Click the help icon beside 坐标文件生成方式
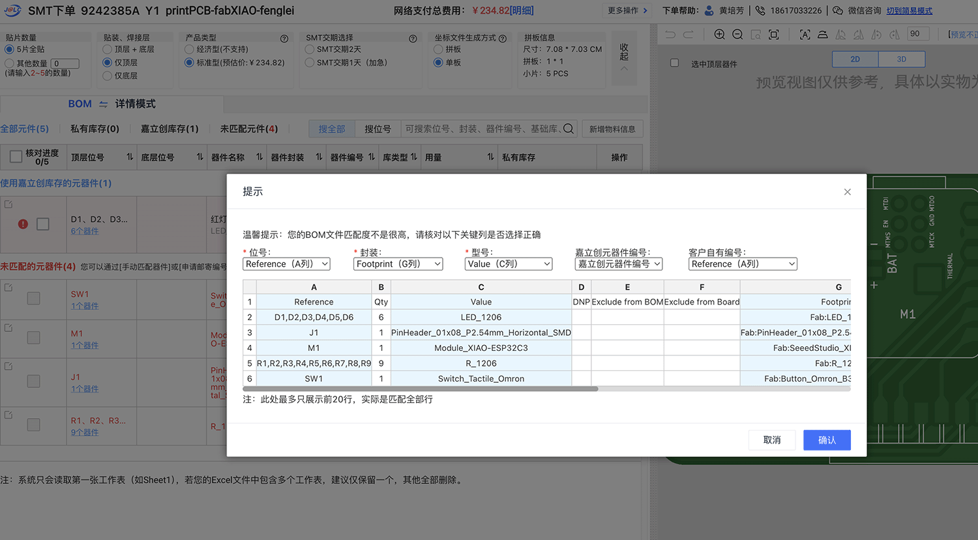978x540 pixels. [503, 38]
